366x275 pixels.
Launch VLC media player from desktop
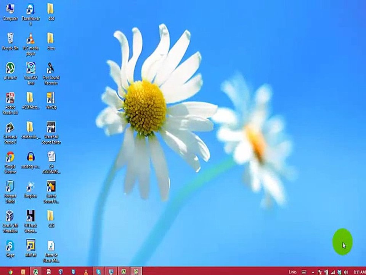click(30, 44)
